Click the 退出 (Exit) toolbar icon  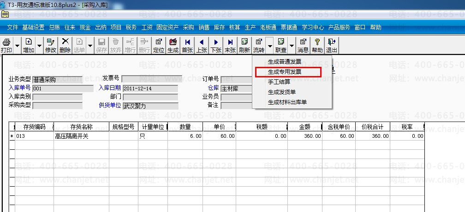331,46
